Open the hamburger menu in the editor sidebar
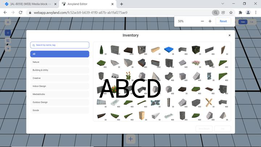The image size is (261, 147). (8, 22)
